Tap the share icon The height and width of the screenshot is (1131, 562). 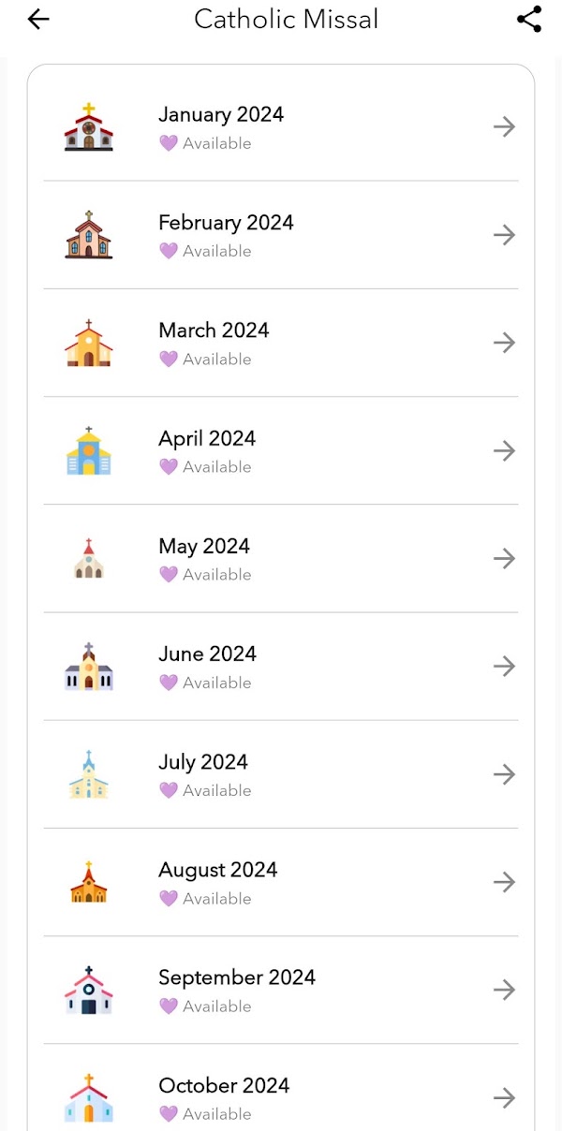[529, 20]
